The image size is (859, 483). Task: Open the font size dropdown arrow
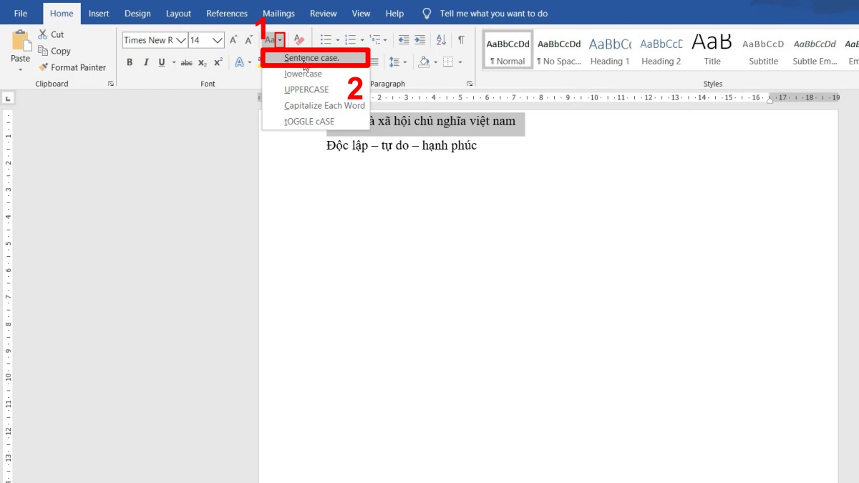(218, 40)
